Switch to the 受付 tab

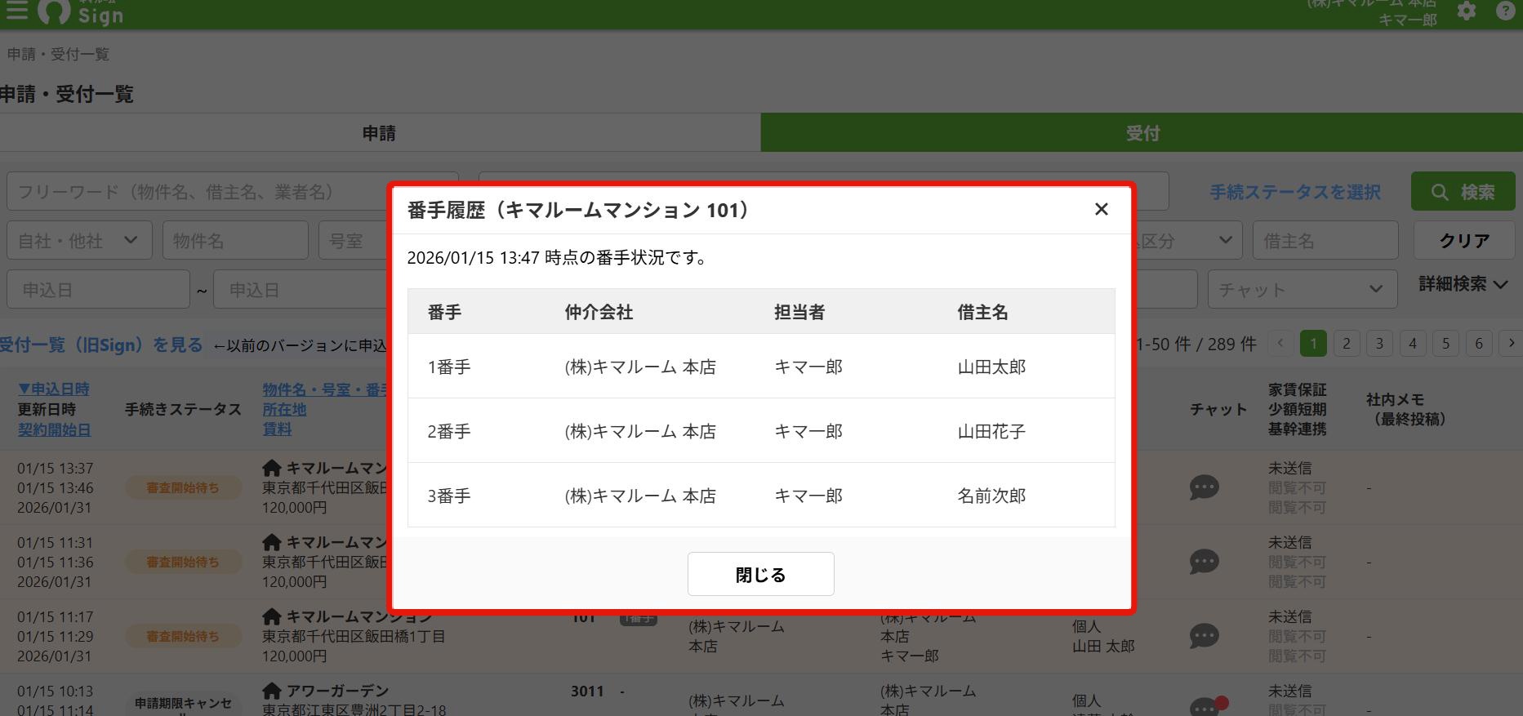1142,132
